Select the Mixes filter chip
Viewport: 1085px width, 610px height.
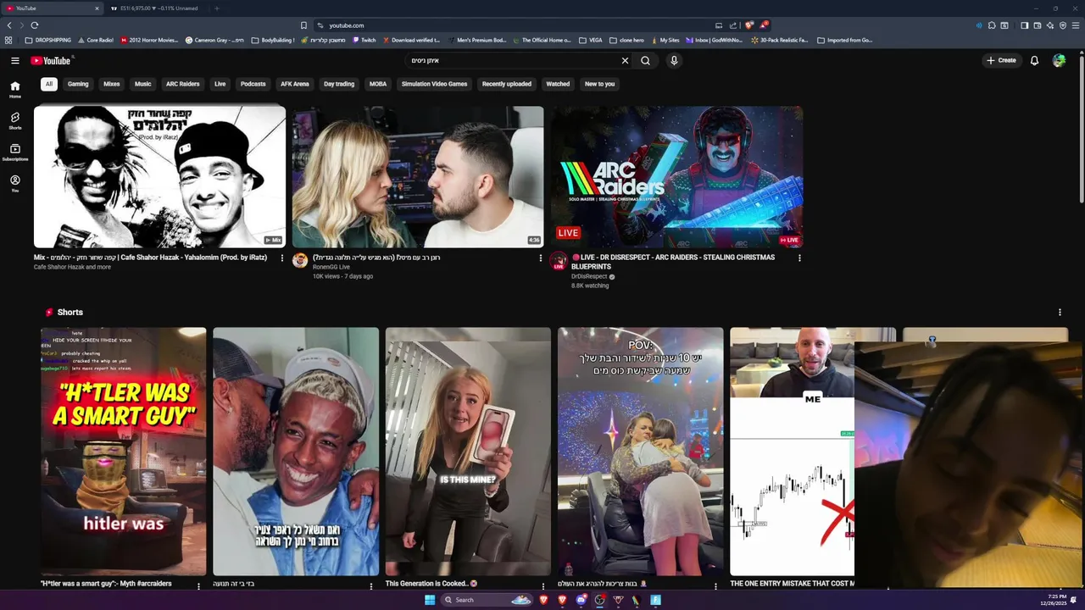(112, 84)
